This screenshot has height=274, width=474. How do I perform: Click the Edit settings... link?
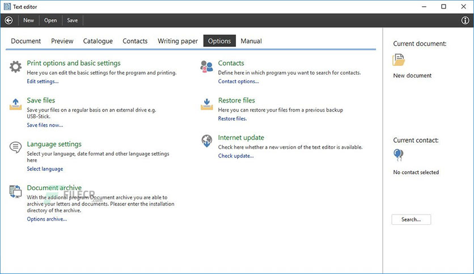pyautogui.click(x=43, y=81)
